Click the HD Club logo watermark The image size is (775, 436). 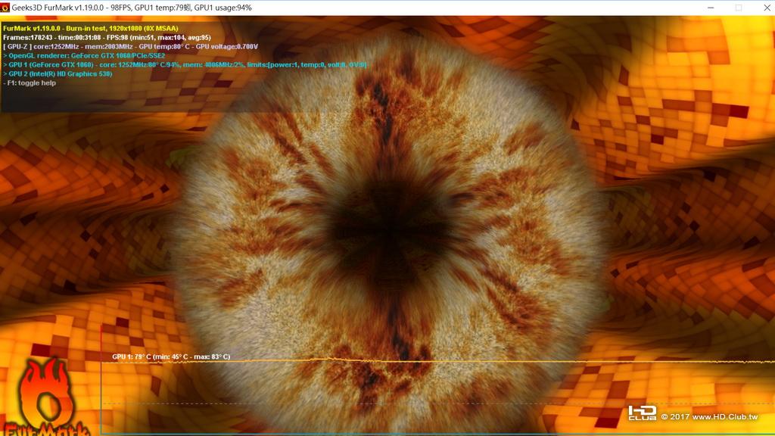(642, 413)
